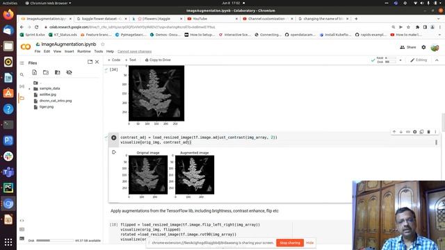Image resolution: width=445 pixels, height=250 pixels.
Task: Click Stop sharing button
Action: pyautogui.click(x=290, y=243)
